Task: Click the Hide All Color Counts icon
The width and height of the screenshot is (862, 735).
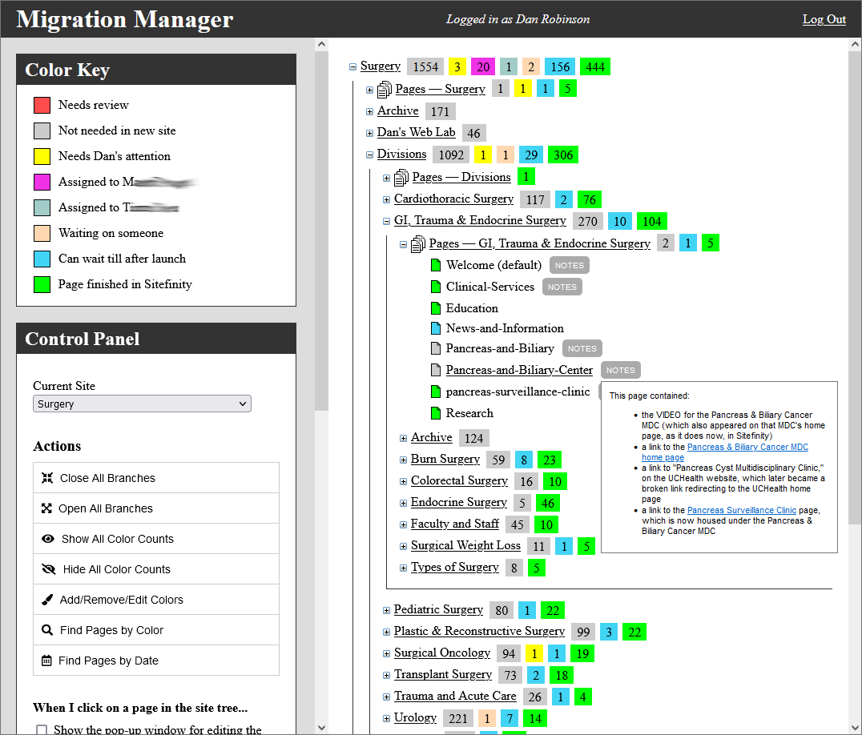Action: [x=48, y=568]
